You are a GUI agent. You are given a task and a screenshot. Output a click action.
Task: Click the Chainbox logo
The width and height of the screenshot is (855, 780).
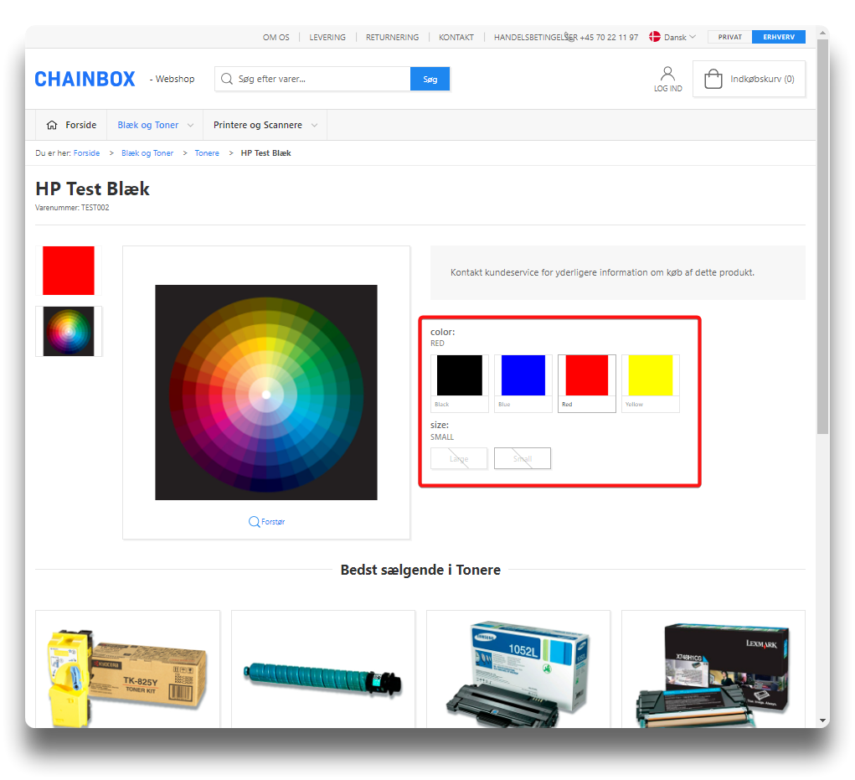tap(85, 80)
